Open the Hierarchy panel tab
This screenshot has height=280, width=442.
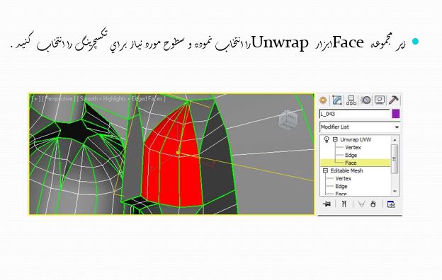point(351,100)
